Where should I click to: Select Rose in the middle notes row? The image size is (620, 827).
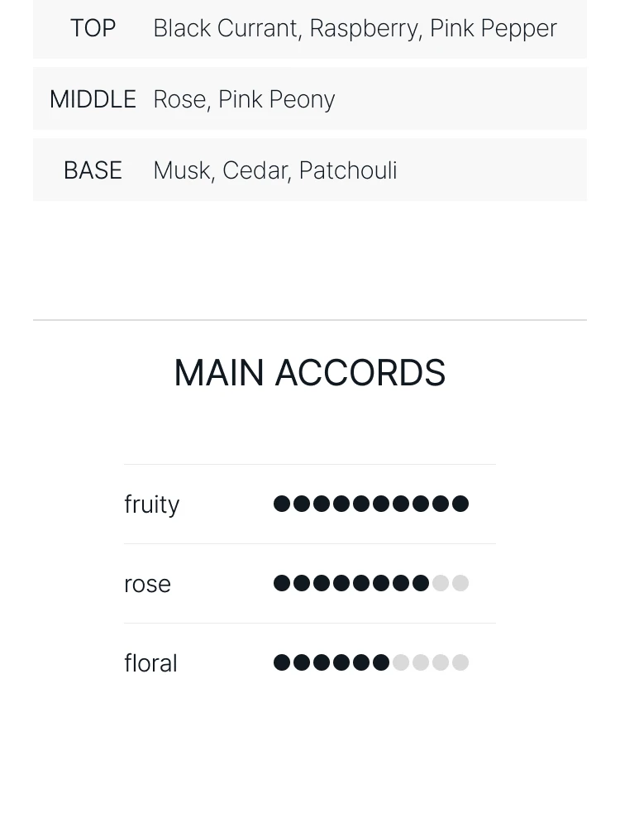tap(179, 99)
